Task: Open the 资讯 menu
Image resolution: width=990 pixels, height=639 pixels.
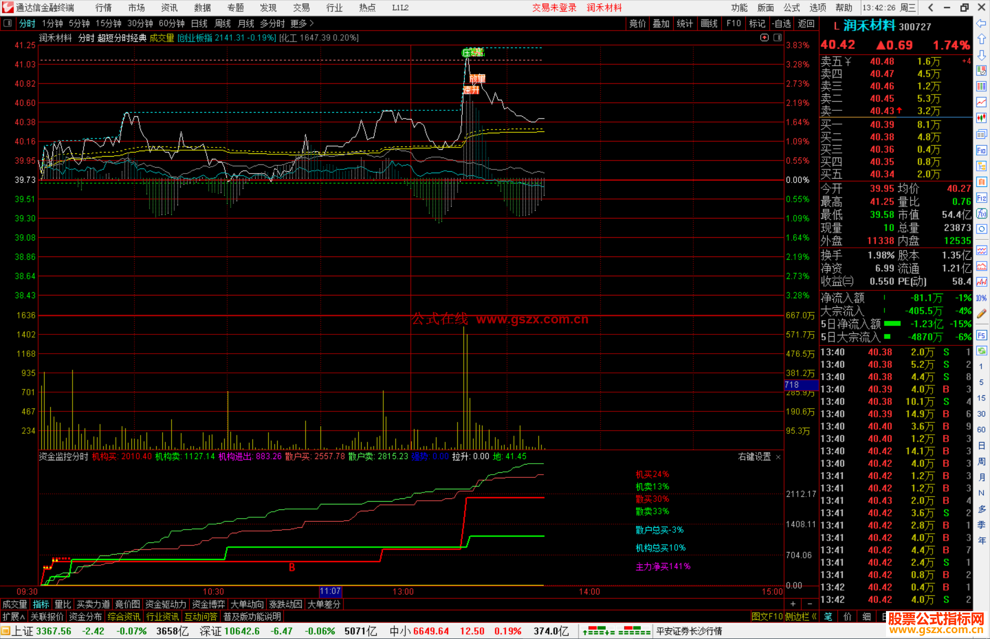Action: (170, 8)
